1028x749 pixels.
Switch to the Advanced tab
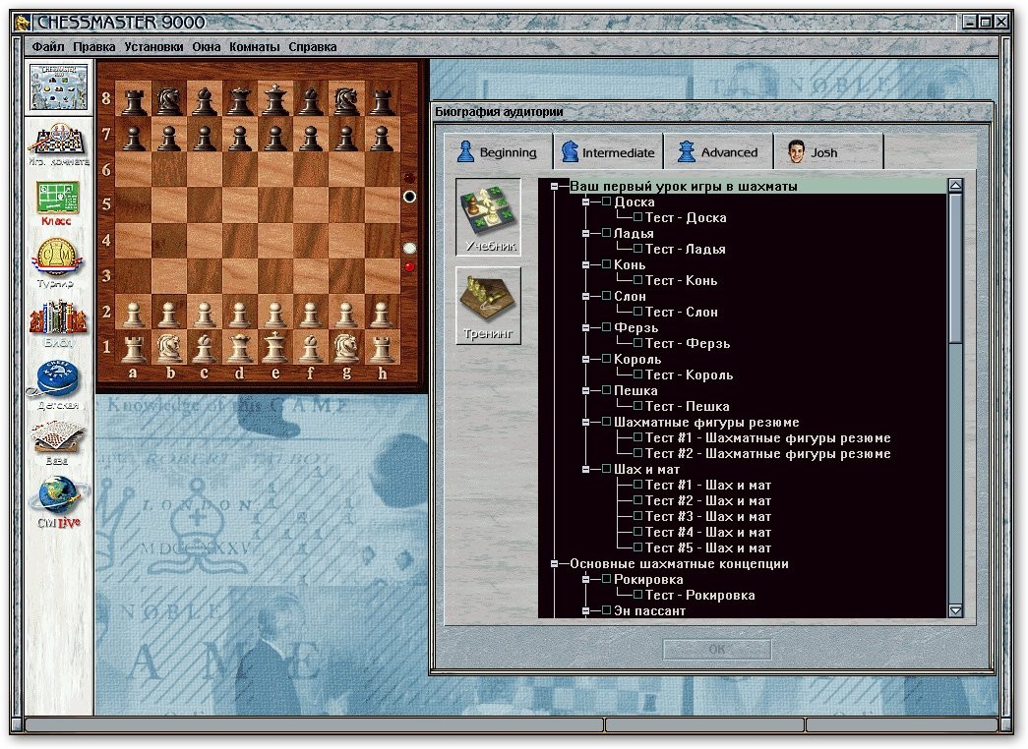pos(718,152)
